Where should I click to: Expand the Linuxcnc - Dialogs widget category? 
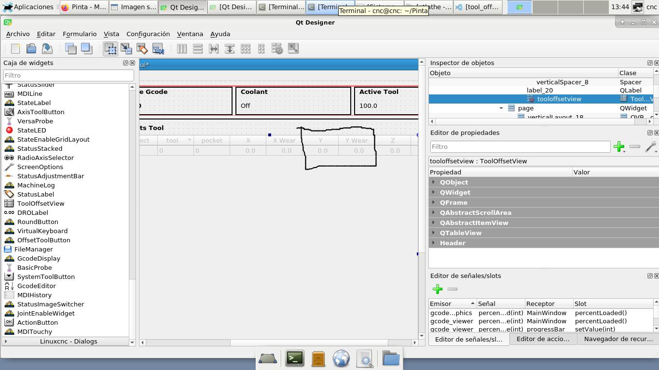point(6,341)
